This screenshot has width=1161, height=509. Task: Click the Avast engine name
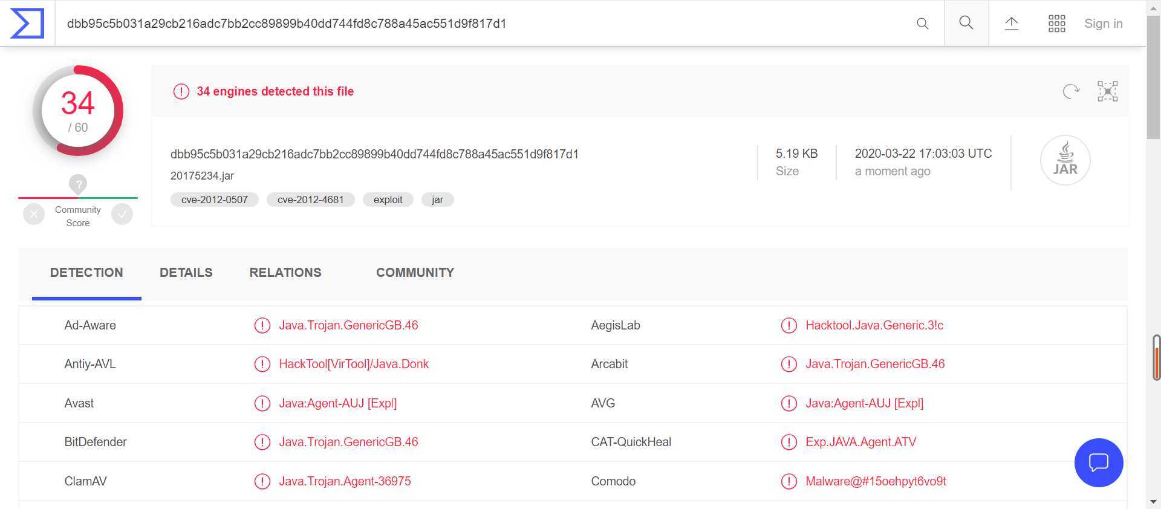tap(79, 403)
